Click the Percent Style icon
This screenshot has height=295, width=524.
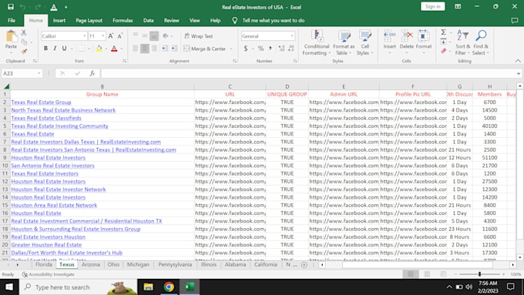tap(260, 49)
